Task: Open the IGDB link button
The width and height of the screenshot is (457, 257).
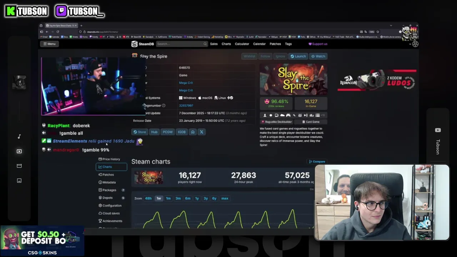Action: click(x=182, y=132)
